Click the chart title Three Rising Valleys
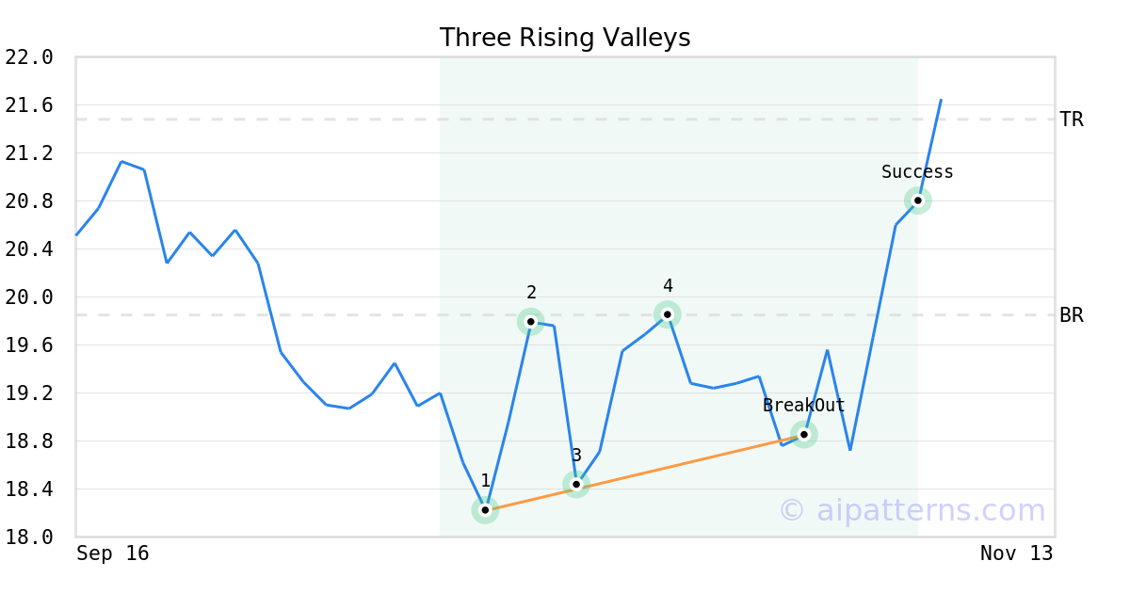This screenshot has width=1130, height=593. [565, 38]
